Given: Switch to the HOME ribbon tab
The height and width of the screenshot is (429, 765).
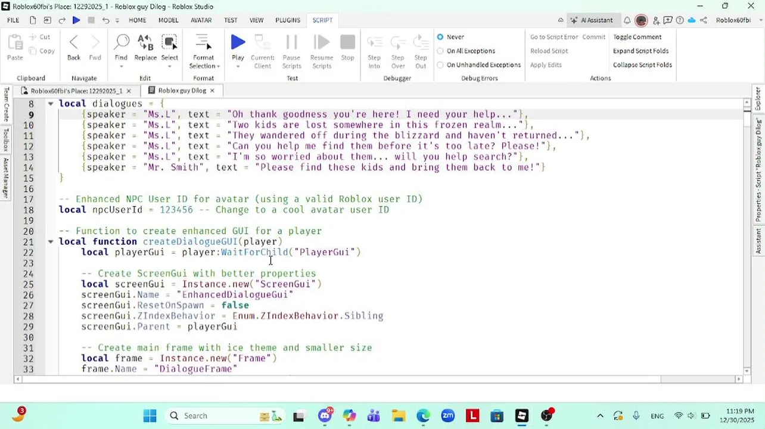Looking at the screenshot, I should point(138,20).
